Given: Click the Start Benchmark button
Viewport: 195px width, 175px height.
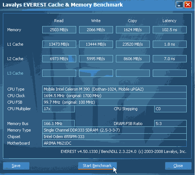Looking at the screenshot, I should coord(97,166).
